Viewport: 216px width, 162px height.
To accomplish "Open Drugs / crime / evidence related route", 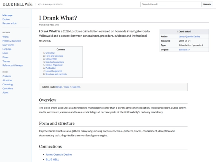I will pyautogui.click(x=68, y=87).
